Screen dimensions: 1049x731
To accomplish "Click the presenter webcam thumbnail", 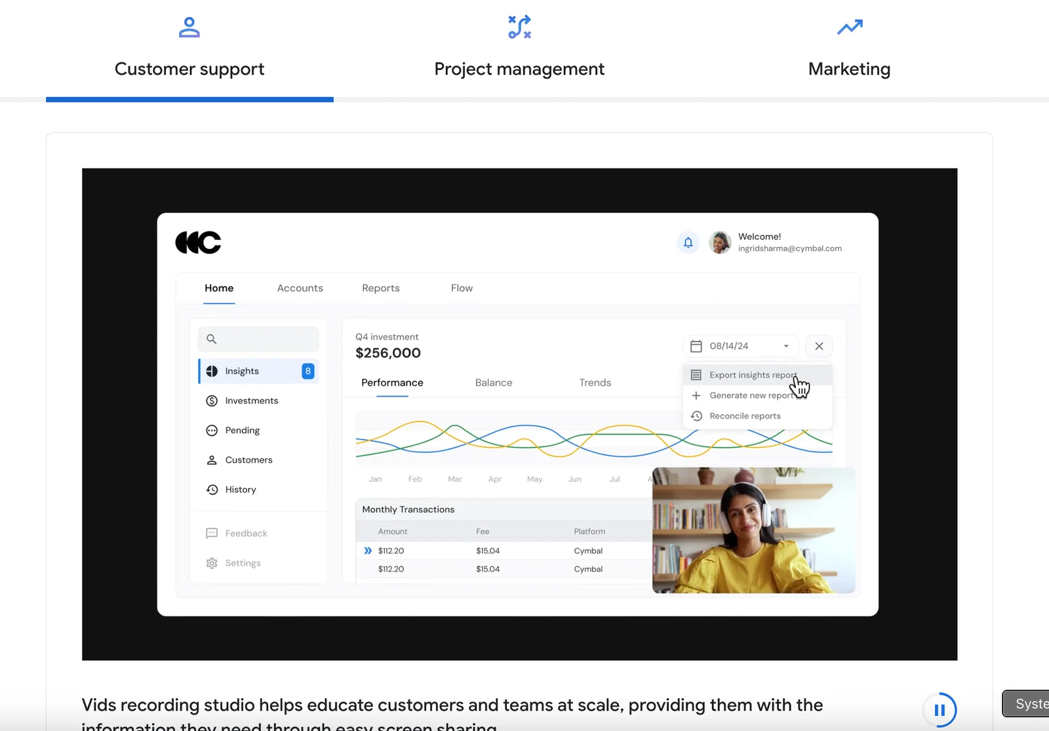I will point(753,530).
